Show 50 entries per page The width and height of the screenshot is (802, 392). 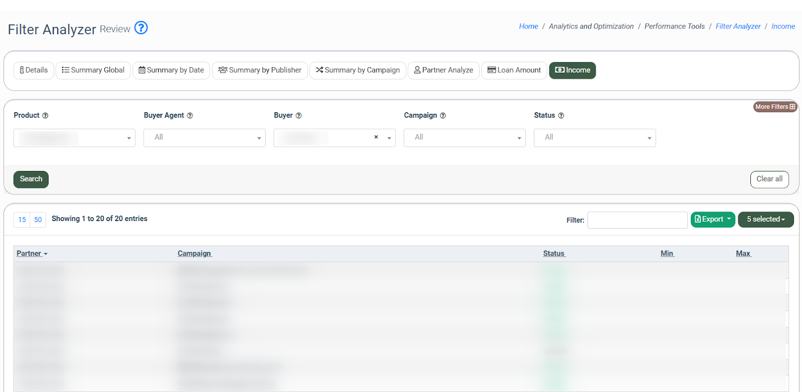[38, 220]
